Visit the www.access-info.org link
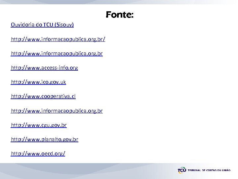This screenshot has width=238, height=179. [x=44, y=68]
